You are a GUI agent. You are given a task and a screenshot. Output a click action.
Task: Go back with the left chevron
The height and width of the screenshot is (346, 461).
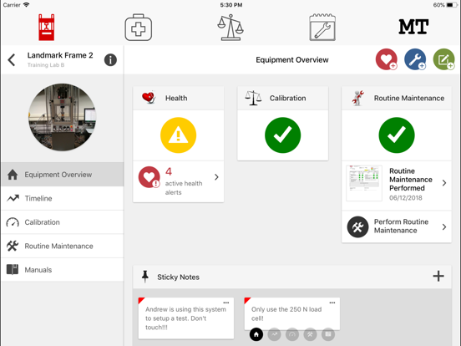(12, 59)
